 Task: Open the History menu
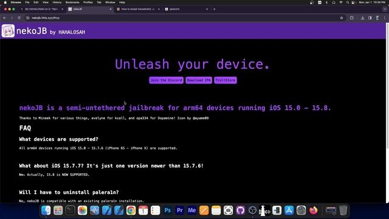point(57,2)
